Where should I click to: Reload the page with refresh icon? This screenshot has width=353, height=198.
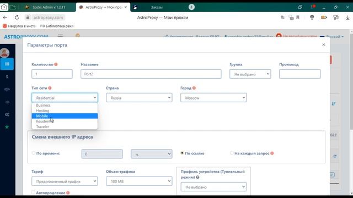17,17
